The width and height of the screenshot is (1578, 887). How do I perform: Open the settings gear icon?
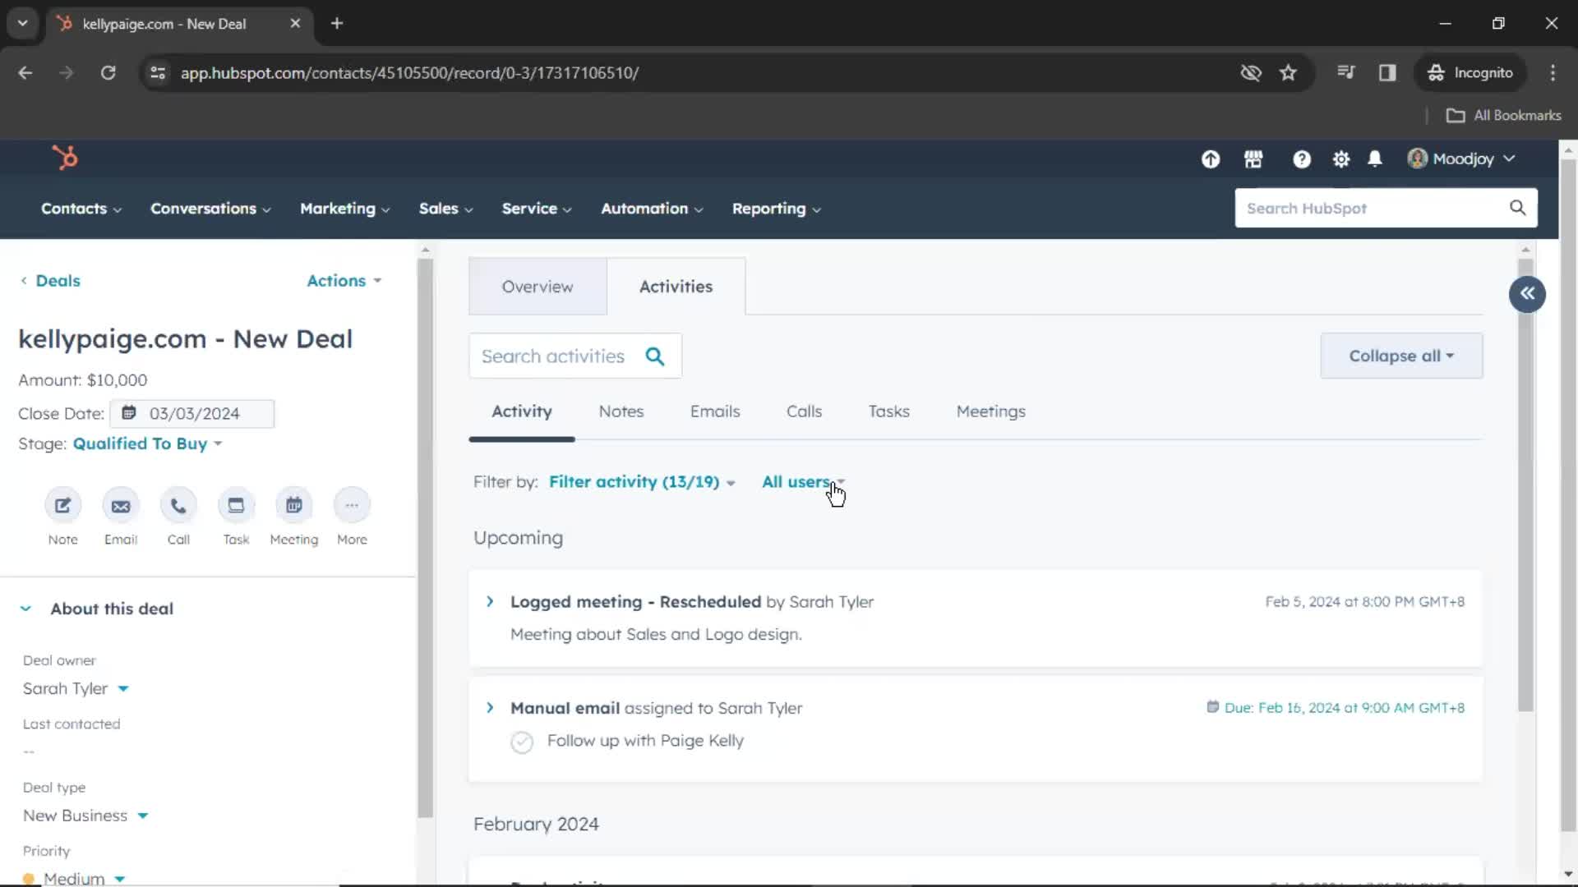[x=1340, y=159]
